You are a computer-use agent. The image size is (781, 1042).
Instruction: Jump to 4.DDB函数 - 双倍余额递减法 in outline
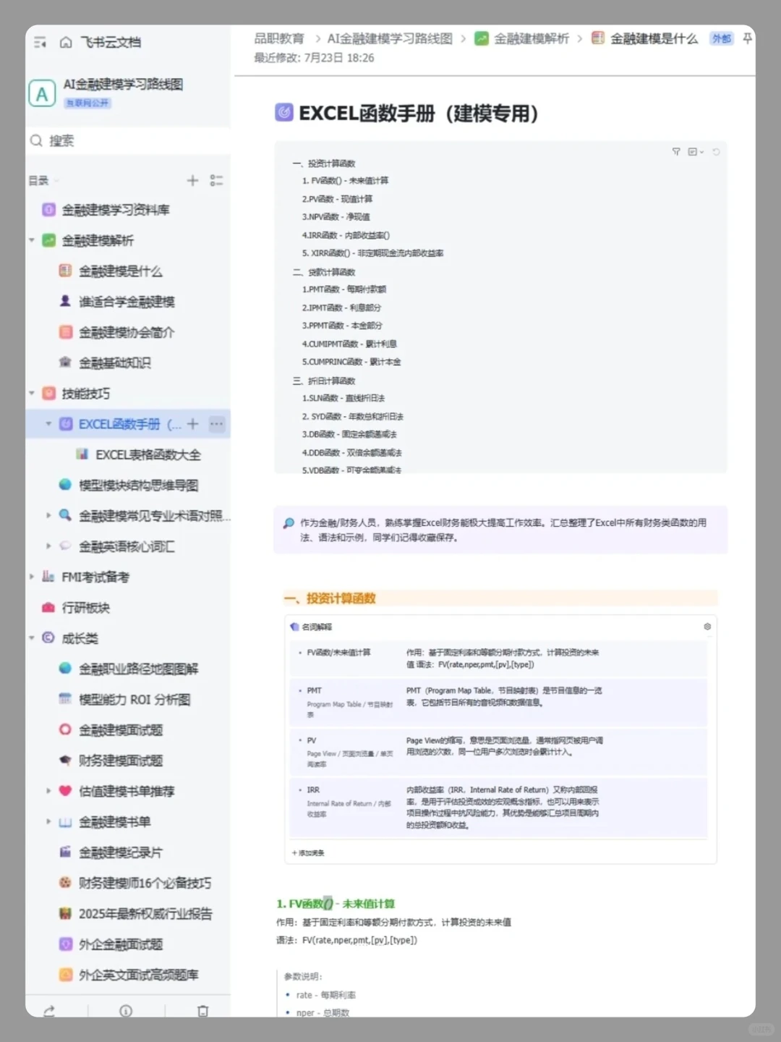pyautogui.click(x=351, y=452)
